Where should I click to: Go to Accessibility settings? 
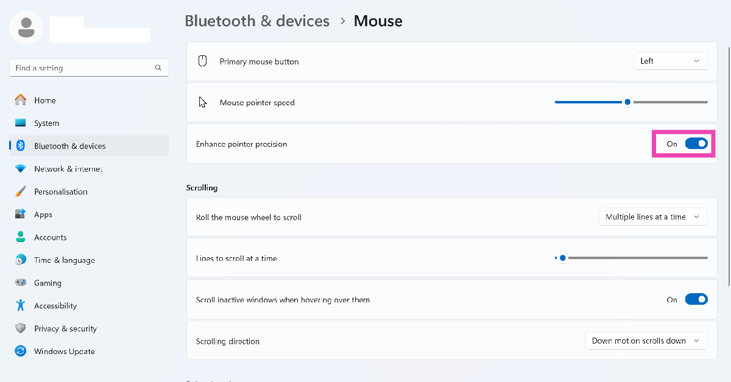tap(55, 306)
